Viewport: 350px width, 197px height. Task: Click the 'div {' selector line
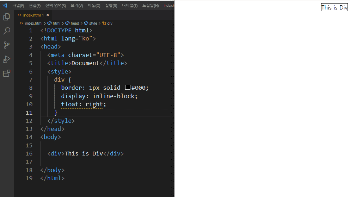(x=63, y=80)
